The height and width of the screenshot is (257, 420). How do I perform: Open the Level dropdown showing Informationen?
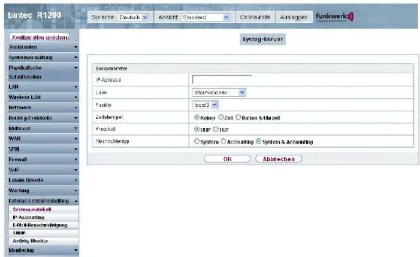[x=219, y=92]
